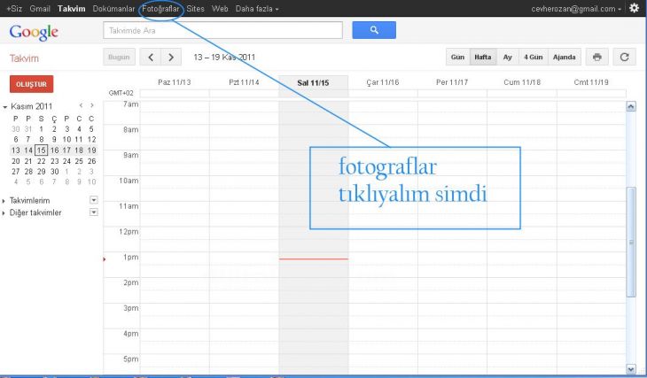
Task: Open Takvim in the top bar
Action: tap(72, 9)
